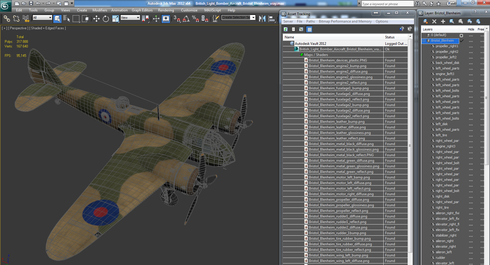Open the reference coordinate 'View' dropdown
The height and width of the screenshot is (265, 490).
pos(130,18)
